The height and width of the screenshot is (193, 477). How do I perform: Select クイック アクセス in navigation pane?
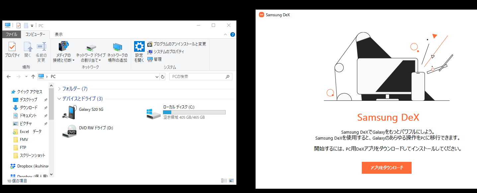pos(27,92)
